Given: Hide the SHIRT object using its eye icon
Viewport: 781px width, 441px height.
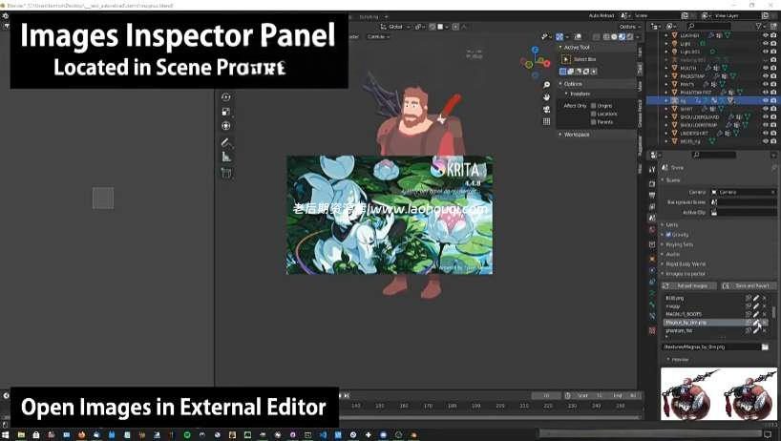Looking at the screenshot, I should 766,109.
